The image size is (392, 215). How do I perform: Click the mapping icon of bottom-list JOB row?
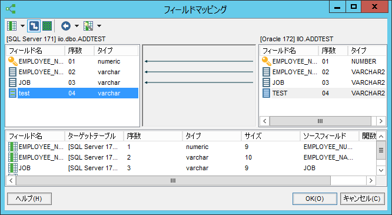13,168
